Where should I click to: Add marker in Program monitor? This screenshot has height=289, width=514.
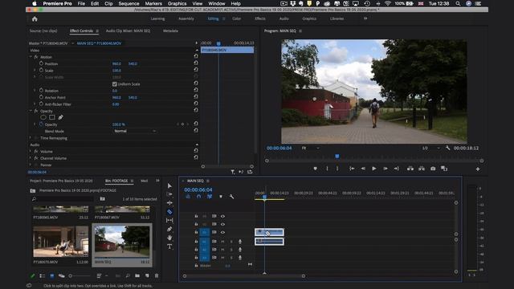pos(315,169)
